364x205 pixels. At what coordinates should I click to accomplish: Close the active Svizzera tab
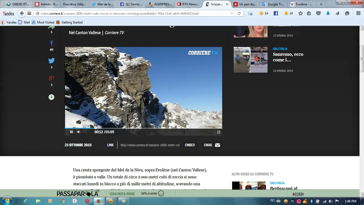point(227,4)
